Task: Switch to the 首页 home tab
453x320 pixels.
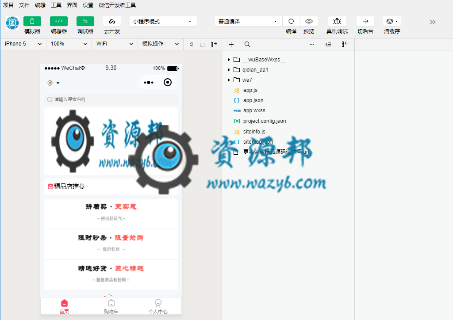Action: [64, 306]
